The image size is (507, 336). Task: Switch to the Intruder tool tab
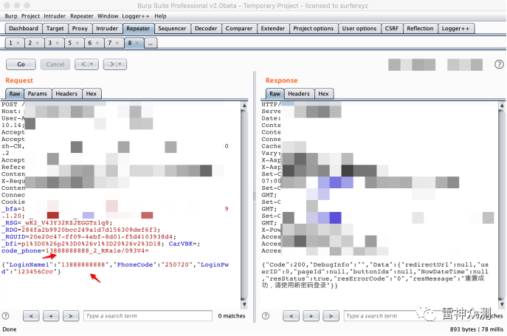[107, 29]
